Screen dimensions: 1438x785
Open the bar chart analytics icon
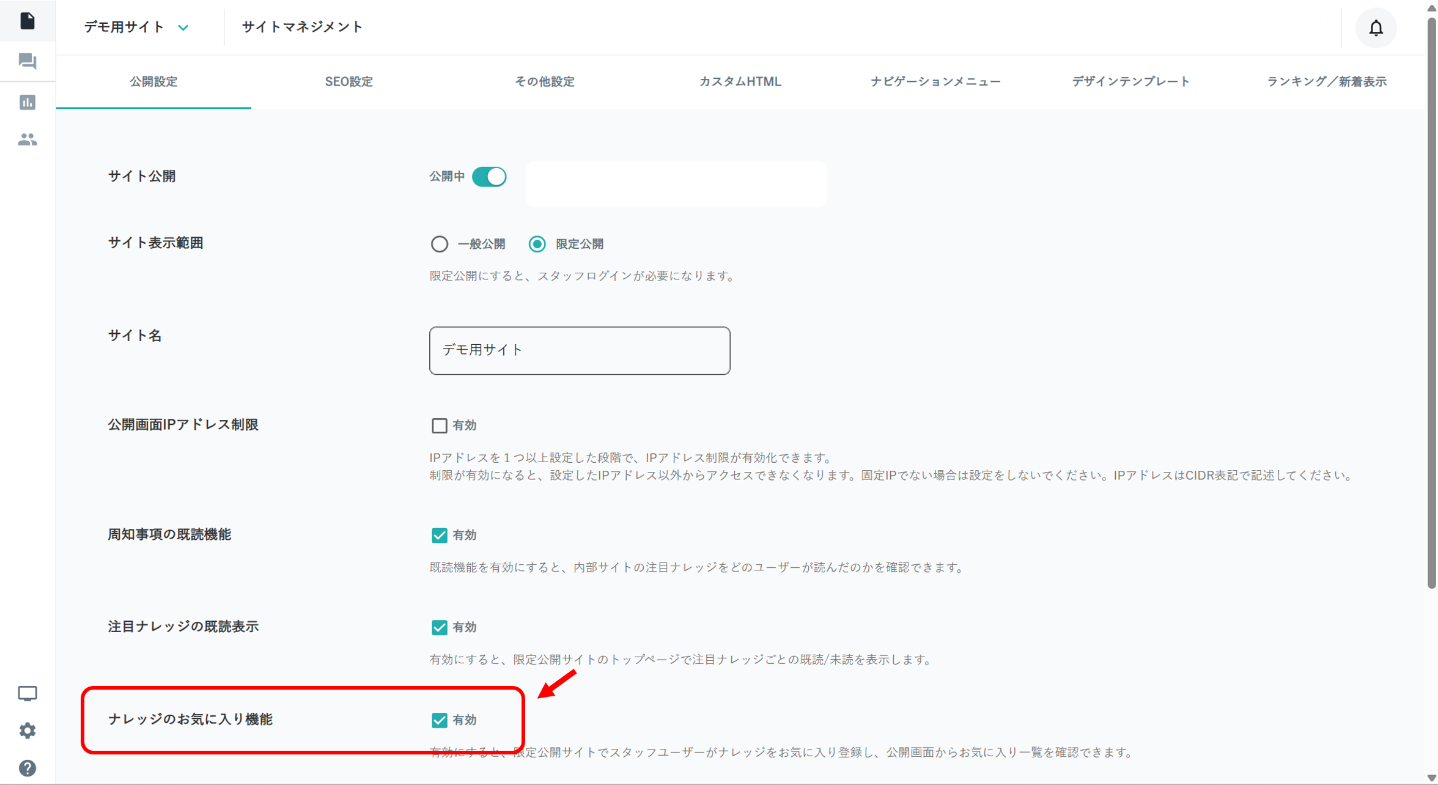[x=28, y=102]
